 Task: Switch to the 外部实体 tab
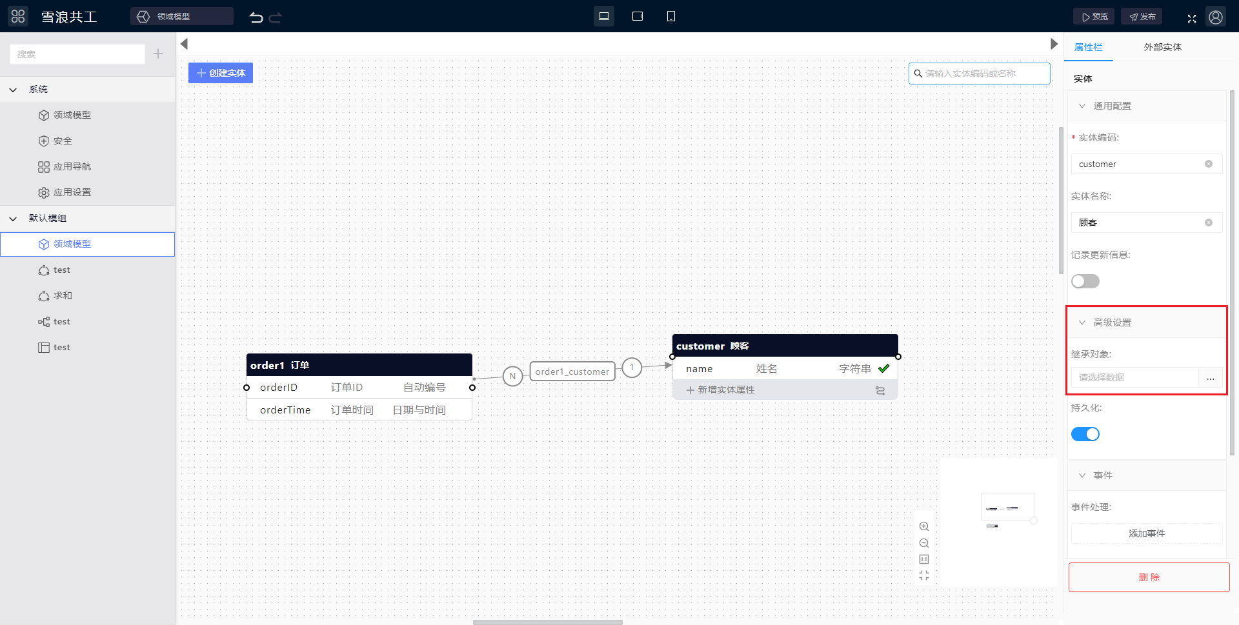click(x=1162, y=47)
